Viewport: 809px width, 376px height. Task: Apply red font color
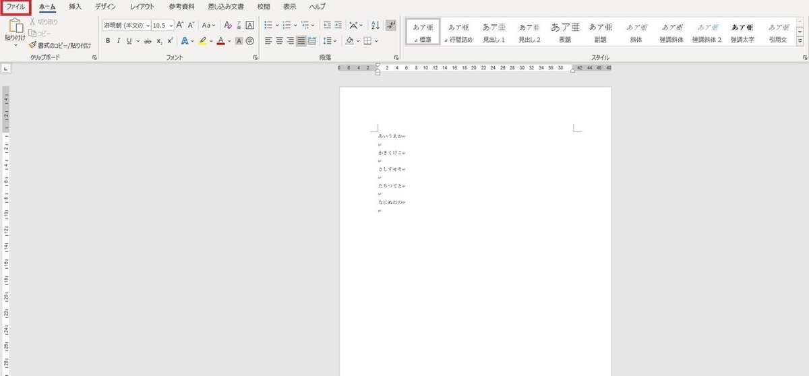click(220, 40)
